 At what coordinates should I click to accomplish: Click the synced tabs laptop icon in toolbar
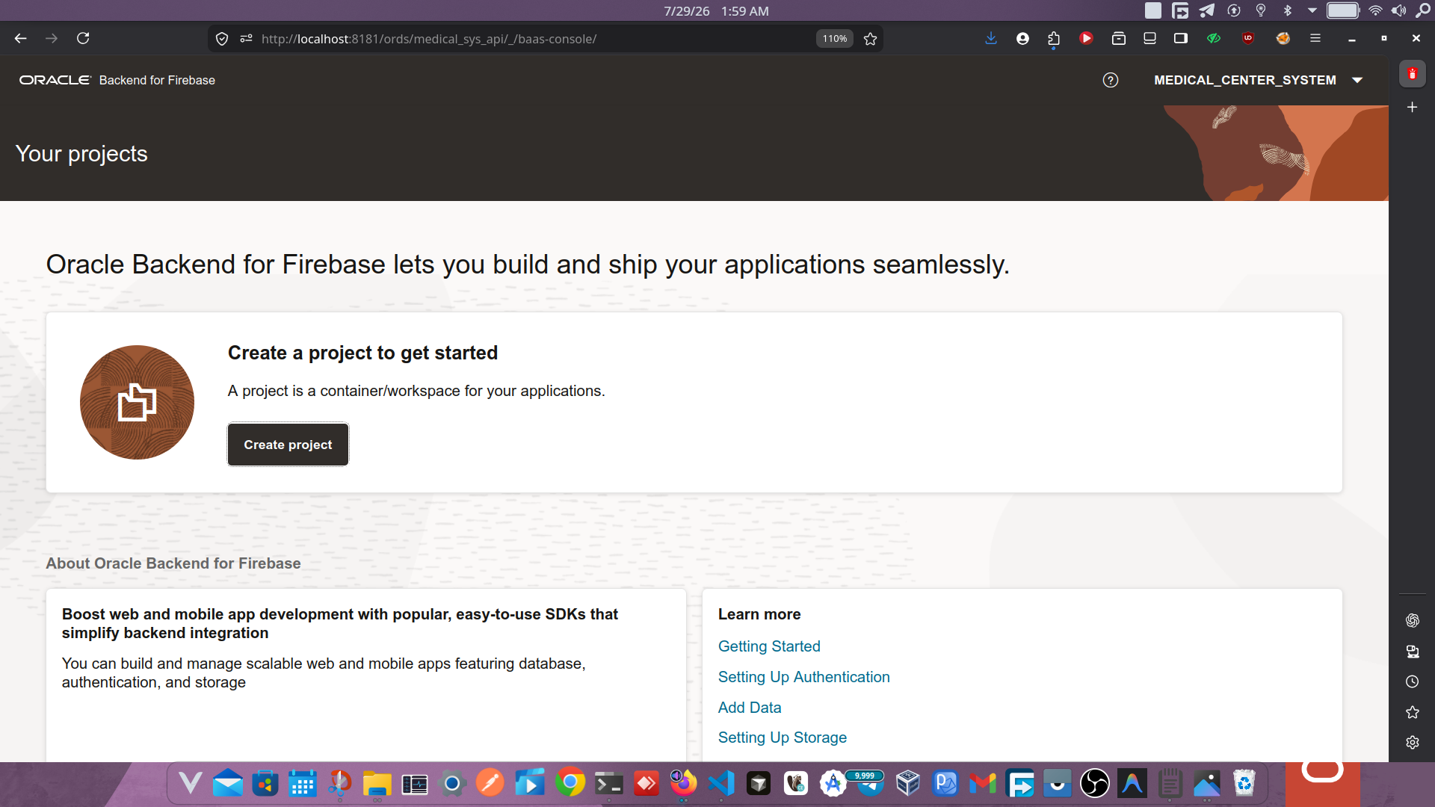(x=1149, y=38)
